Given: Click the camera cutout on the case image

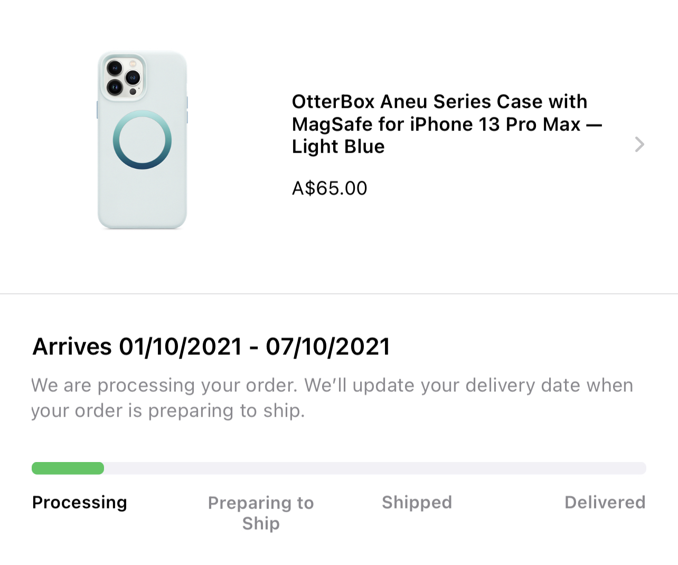Looking at the screenshot, I should pyautogui.click(x=123, y=77).
